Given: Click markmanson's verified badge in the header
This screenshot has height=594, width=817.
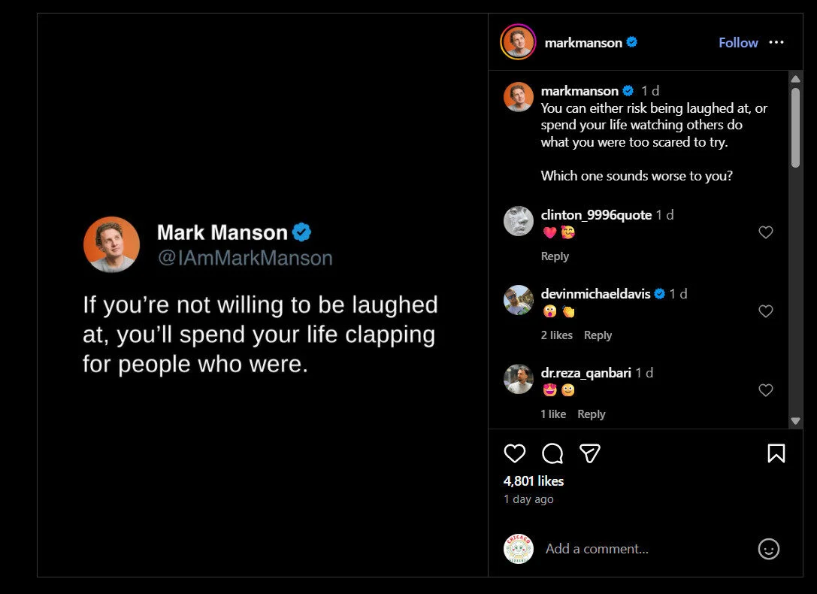Looking at the screenshot, I should pos(631,43).
